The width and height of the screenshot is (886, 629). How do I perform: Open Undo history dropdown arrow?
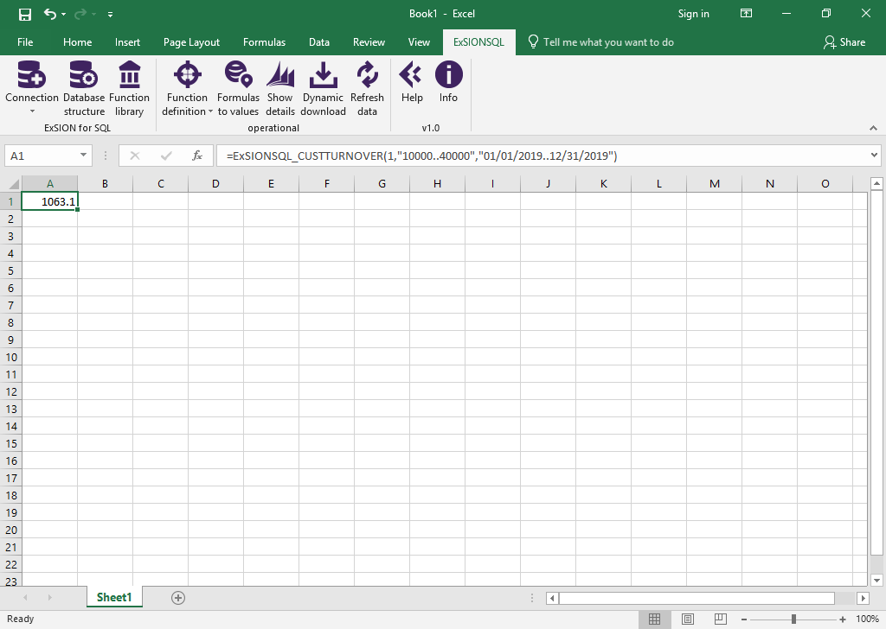click(63, 14)
